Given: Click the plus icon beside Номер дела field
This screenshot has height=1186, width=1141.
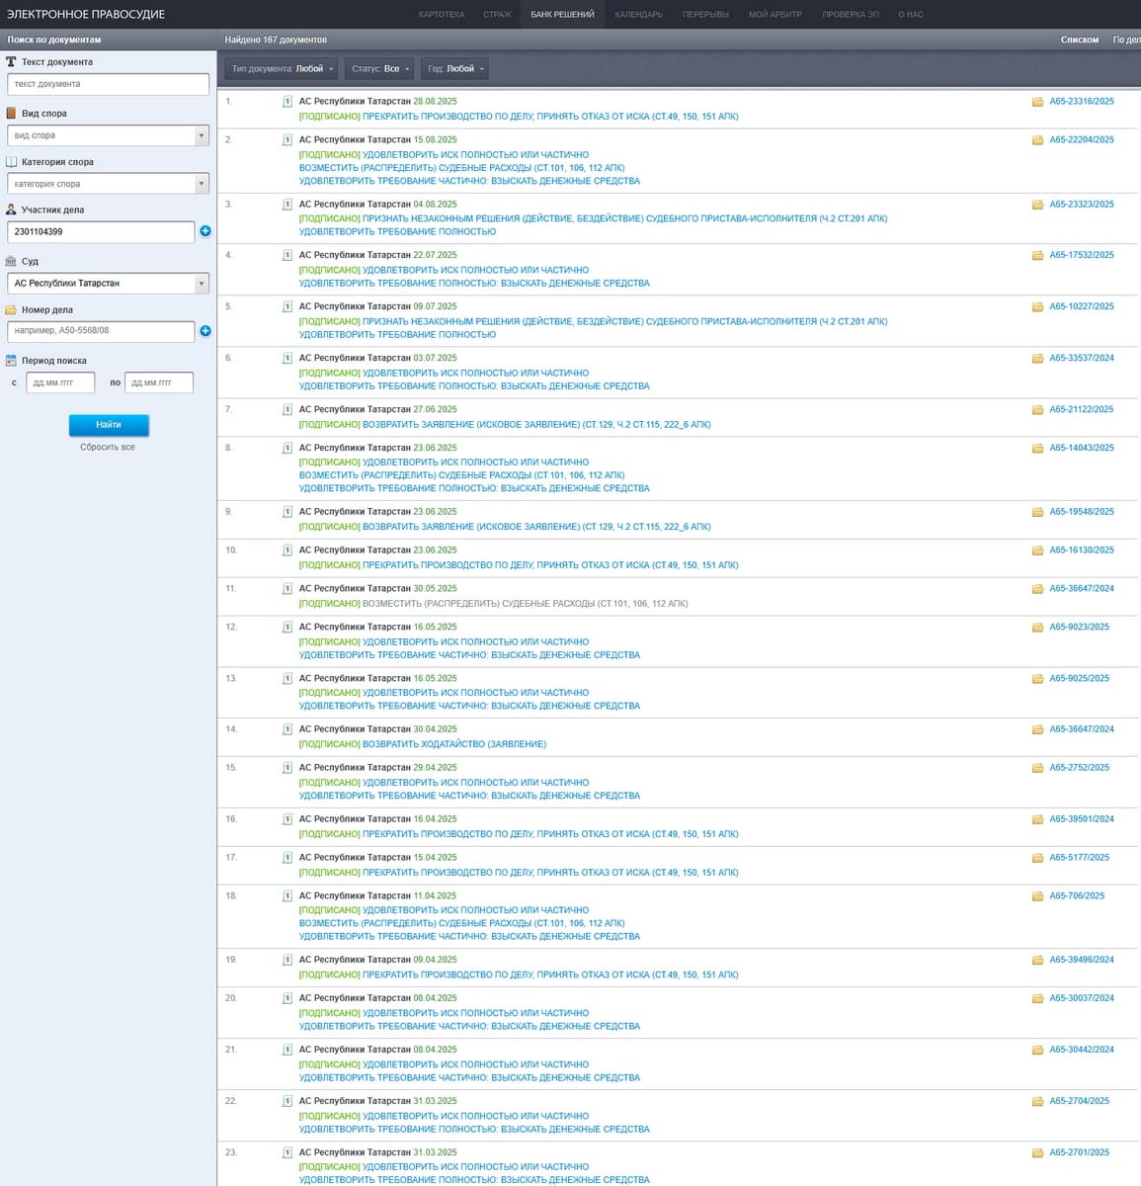Looking at the screenshot, I should tap(205, 331).
